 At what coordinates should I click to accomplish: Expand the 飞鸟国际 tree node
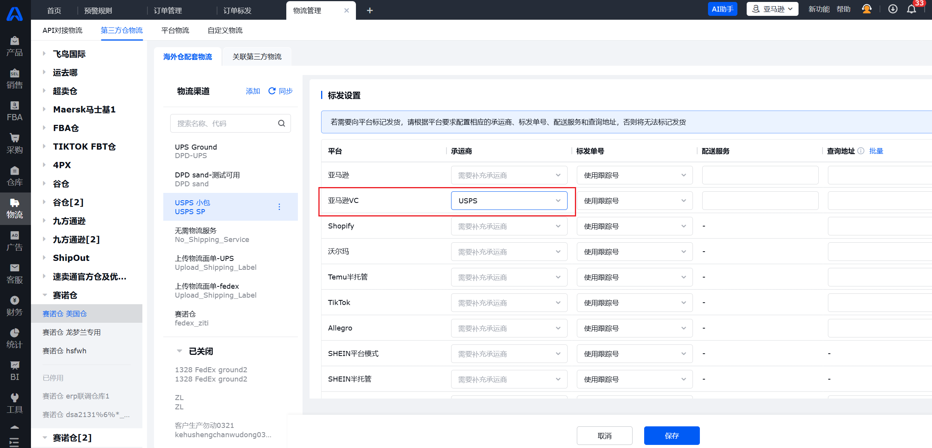44,54
